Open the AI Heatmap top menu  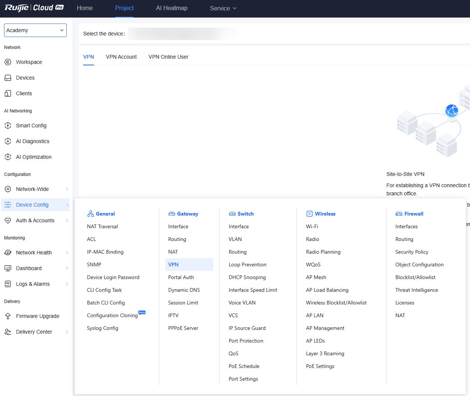(x=172, y=8)
